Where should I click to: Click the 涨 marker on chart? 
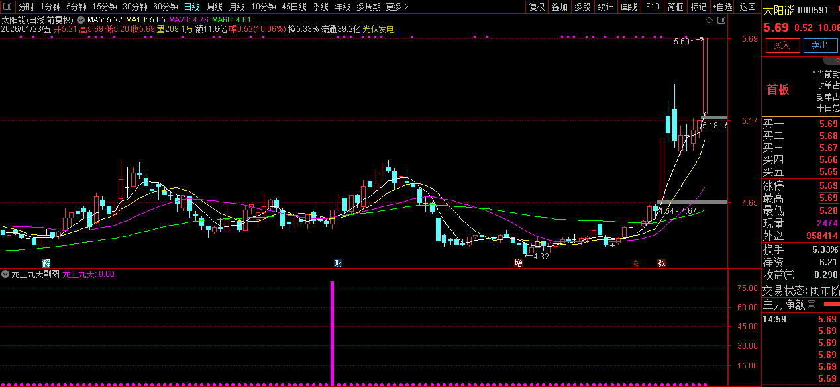(661, 263)
